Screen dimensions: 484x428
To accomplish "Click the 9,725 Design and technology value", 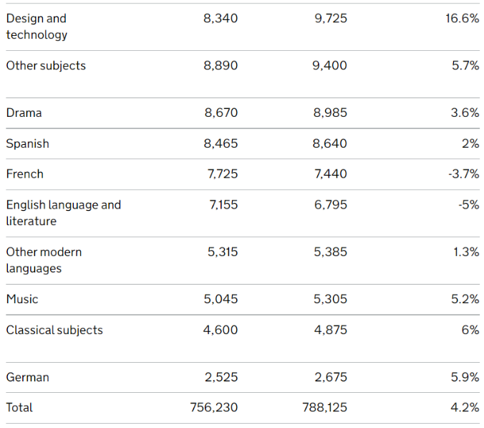I will tap(330, 19).
